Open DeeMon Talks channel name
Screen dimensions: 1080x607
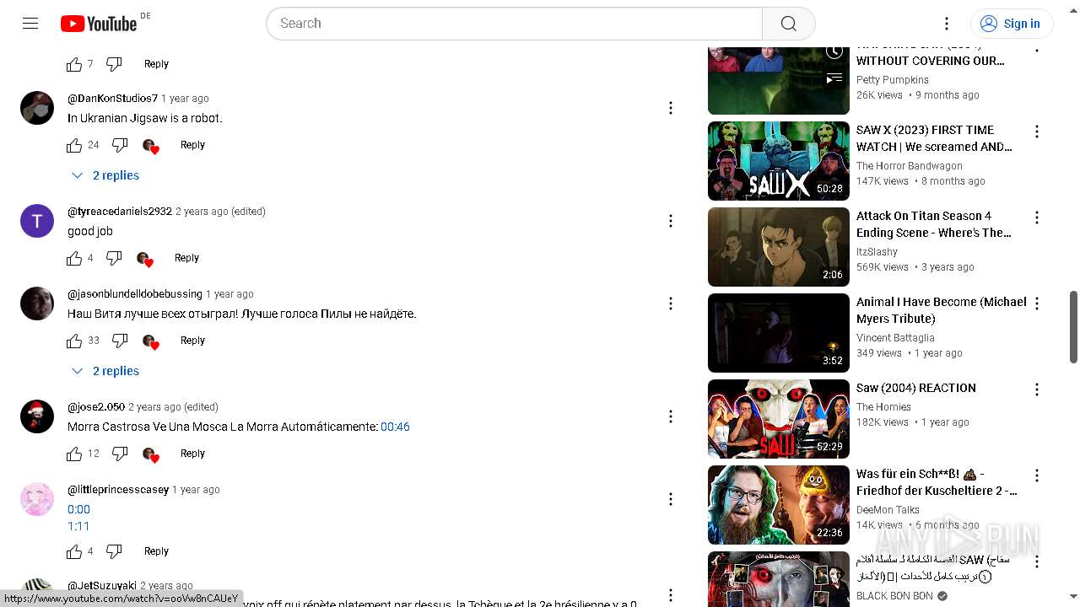tap(888, 510)
